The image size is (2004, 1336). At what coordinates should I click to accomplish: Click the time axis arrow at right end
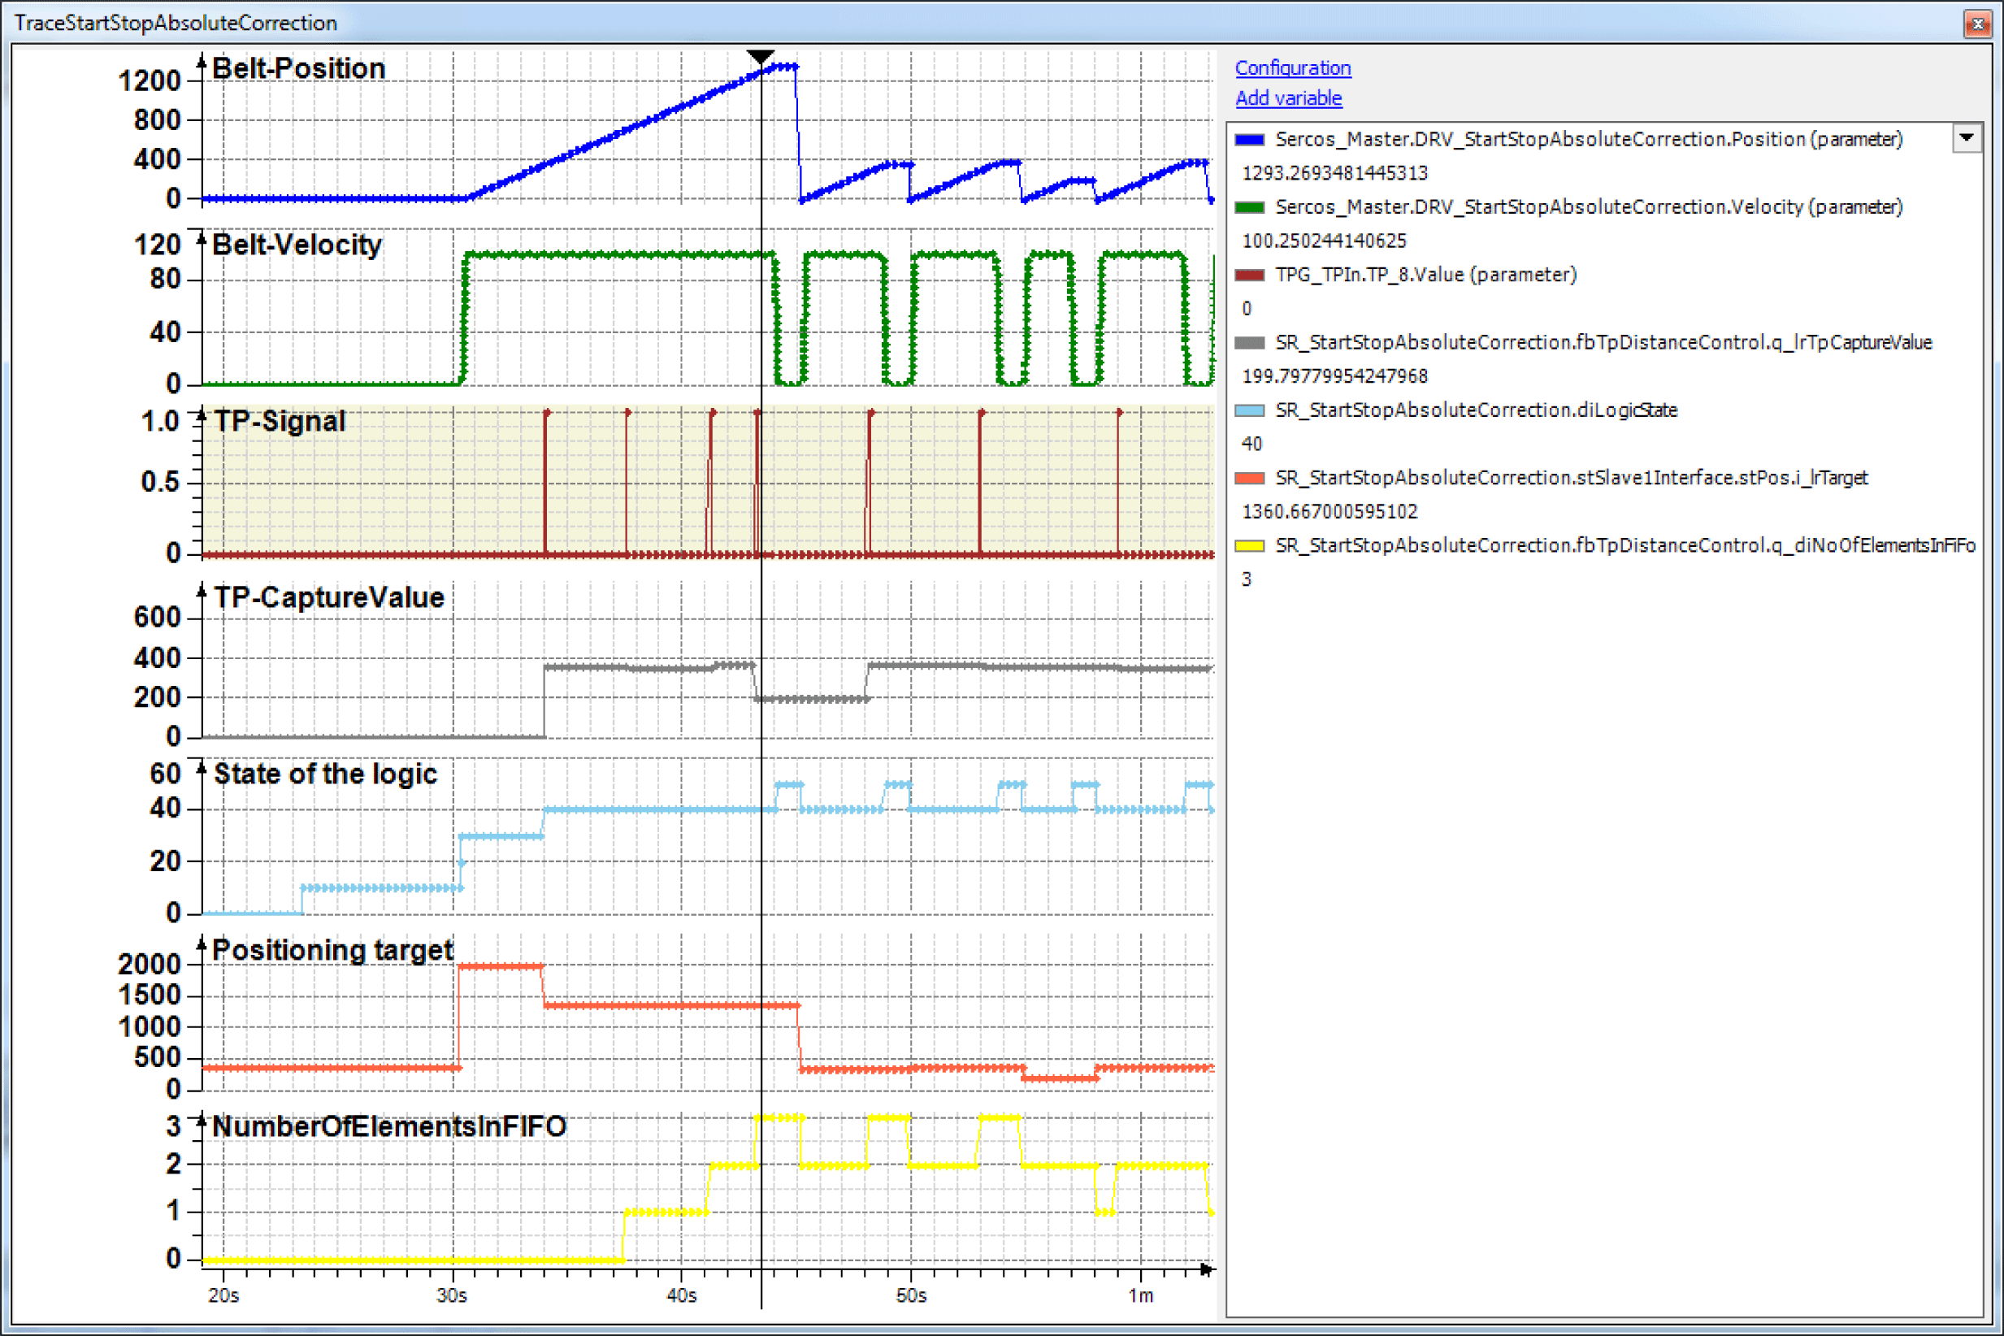[1207, 1269]
